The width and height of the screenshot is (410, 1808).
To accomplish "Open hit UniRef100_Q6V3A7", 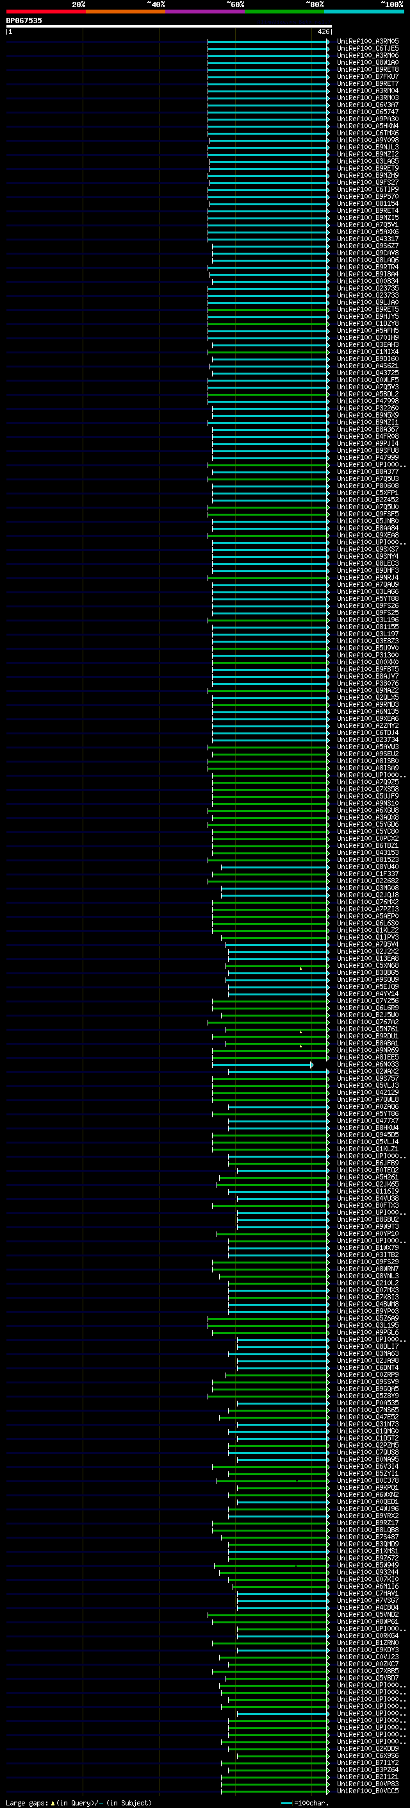I will [x=368, y=105].
